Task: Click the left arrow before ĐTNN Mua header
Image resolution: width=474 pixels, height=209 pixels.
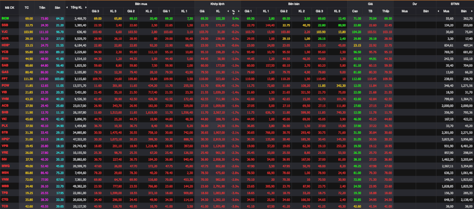Action: tap(438, 11)
